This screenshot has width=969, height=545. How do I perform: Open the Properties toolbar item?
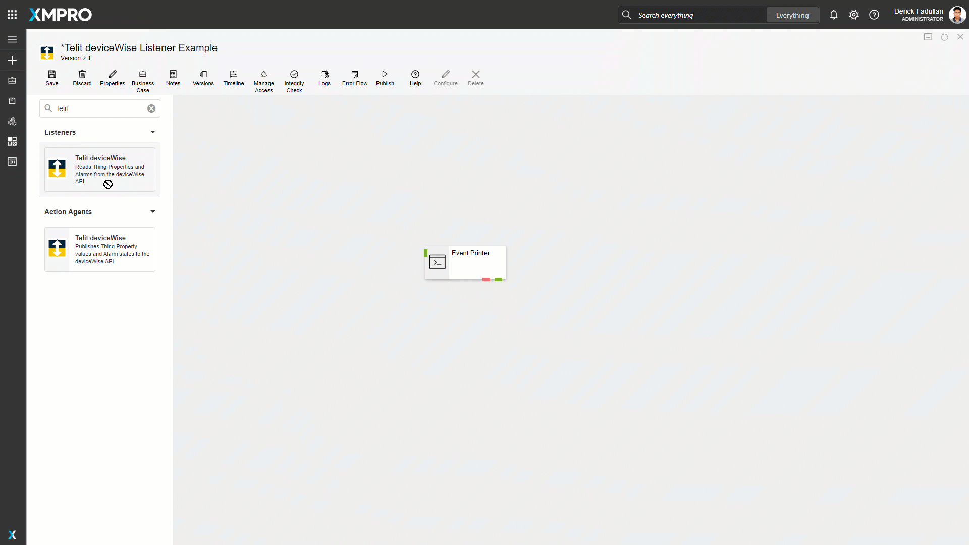112,78
